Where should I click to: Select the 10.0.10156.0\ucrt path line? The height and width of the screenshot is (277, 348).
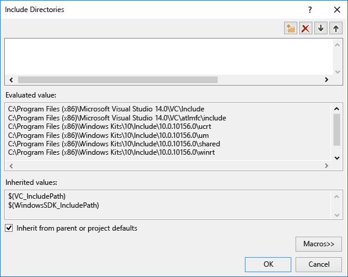click(x=110, y=126)
